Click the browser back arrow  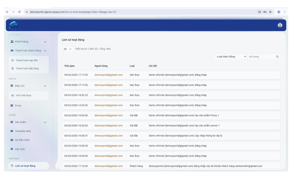point(7,12)
